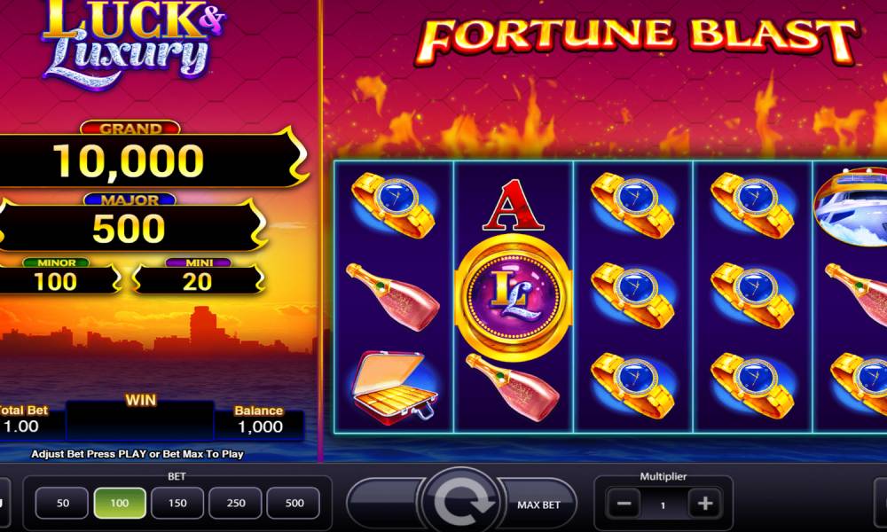Decrease multiplier with the minus button

click(x=624, y=503)
